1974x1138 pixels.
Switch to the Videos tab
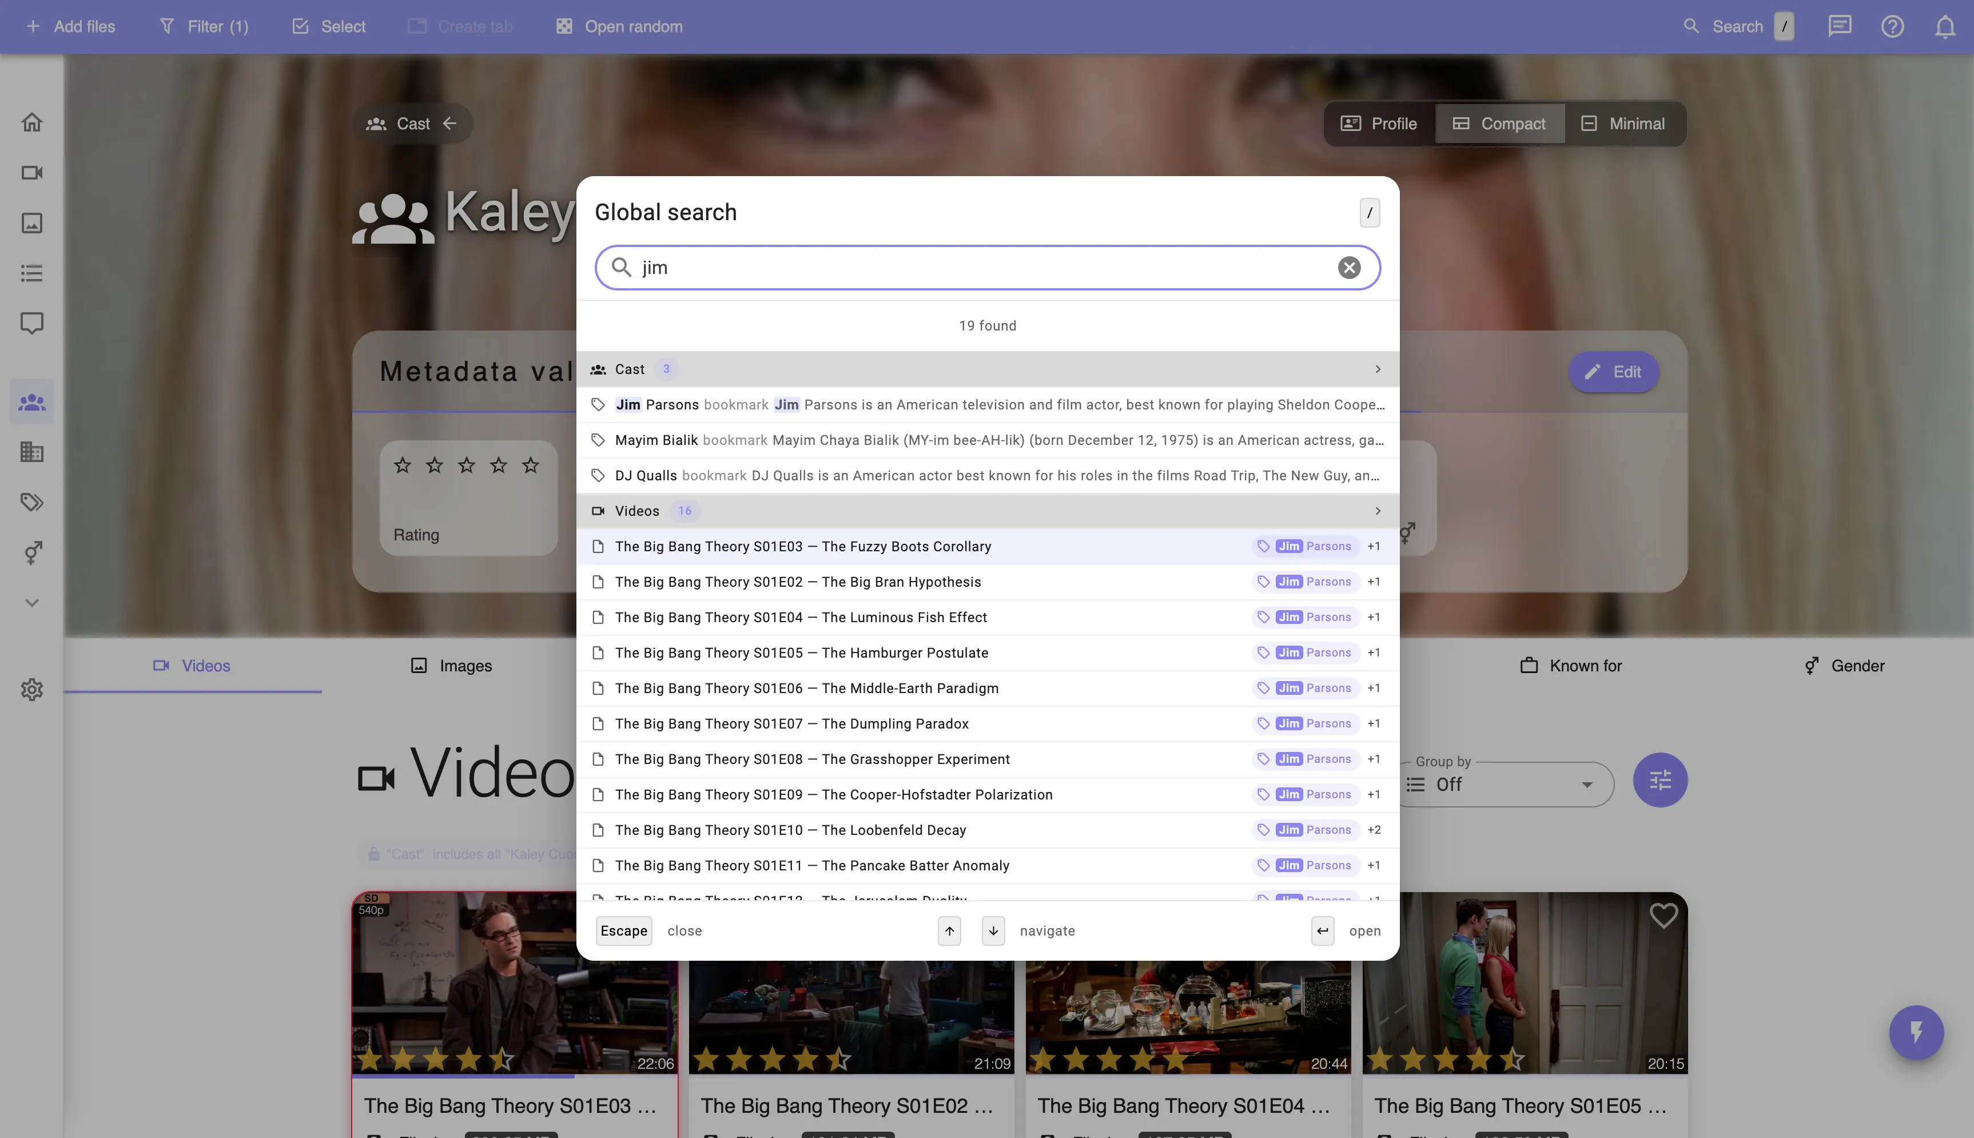click(192, 666)
